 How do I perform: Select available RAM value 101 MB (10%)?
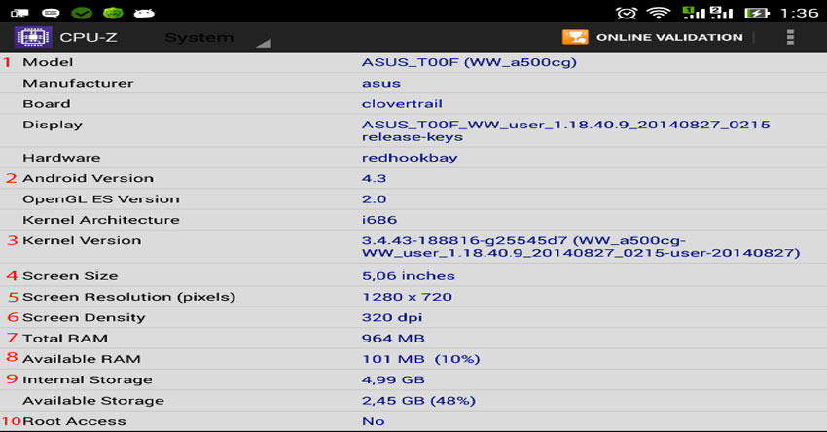tap(421, 359)
